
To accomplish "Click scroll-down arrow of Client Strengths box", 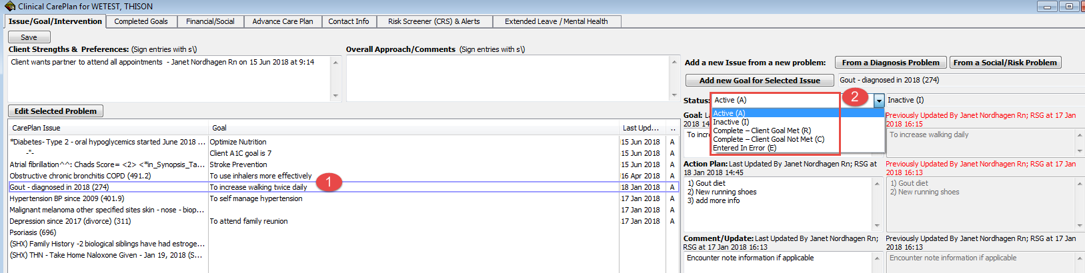I will click(x=335, y=96).
